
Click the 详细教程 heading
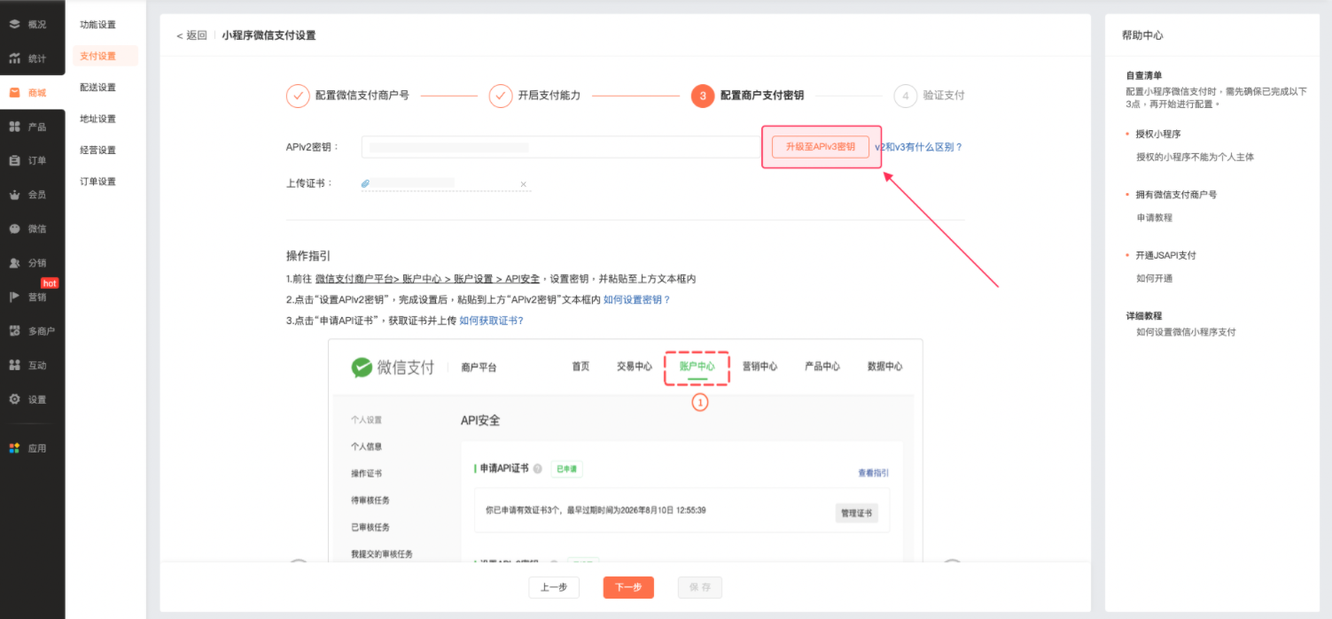coord(1144,316)
